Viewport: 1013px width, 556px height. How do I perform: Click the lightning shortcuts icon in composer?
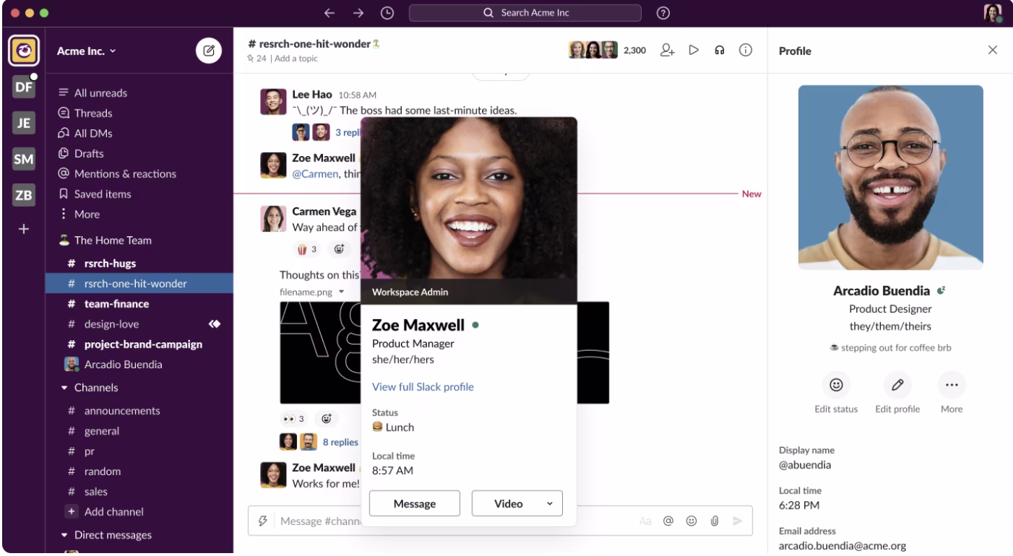click(x=263, y=521)
